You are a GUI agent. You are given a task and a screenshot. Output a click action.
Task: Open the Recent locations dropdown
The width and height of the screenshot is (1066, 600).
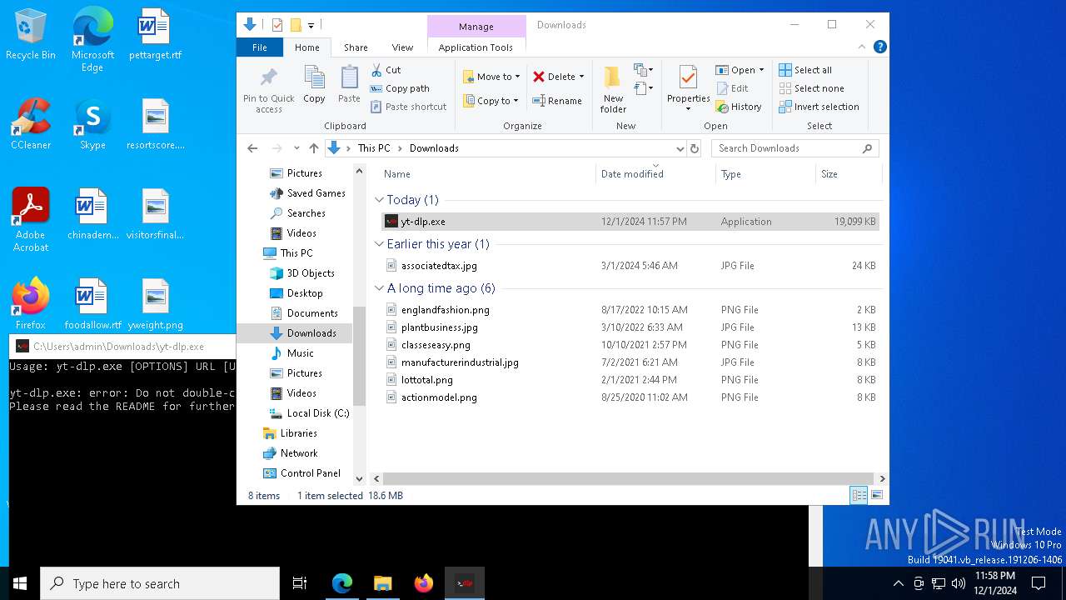point(296,148)
